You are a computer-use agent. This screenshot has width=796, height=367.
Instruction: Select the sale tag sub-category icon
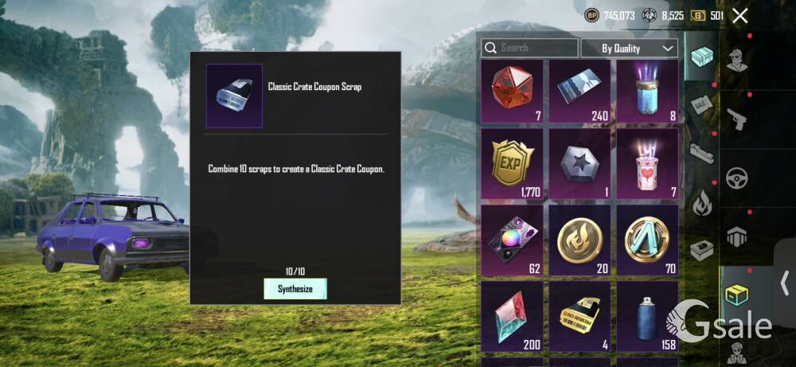pos(702,105)
